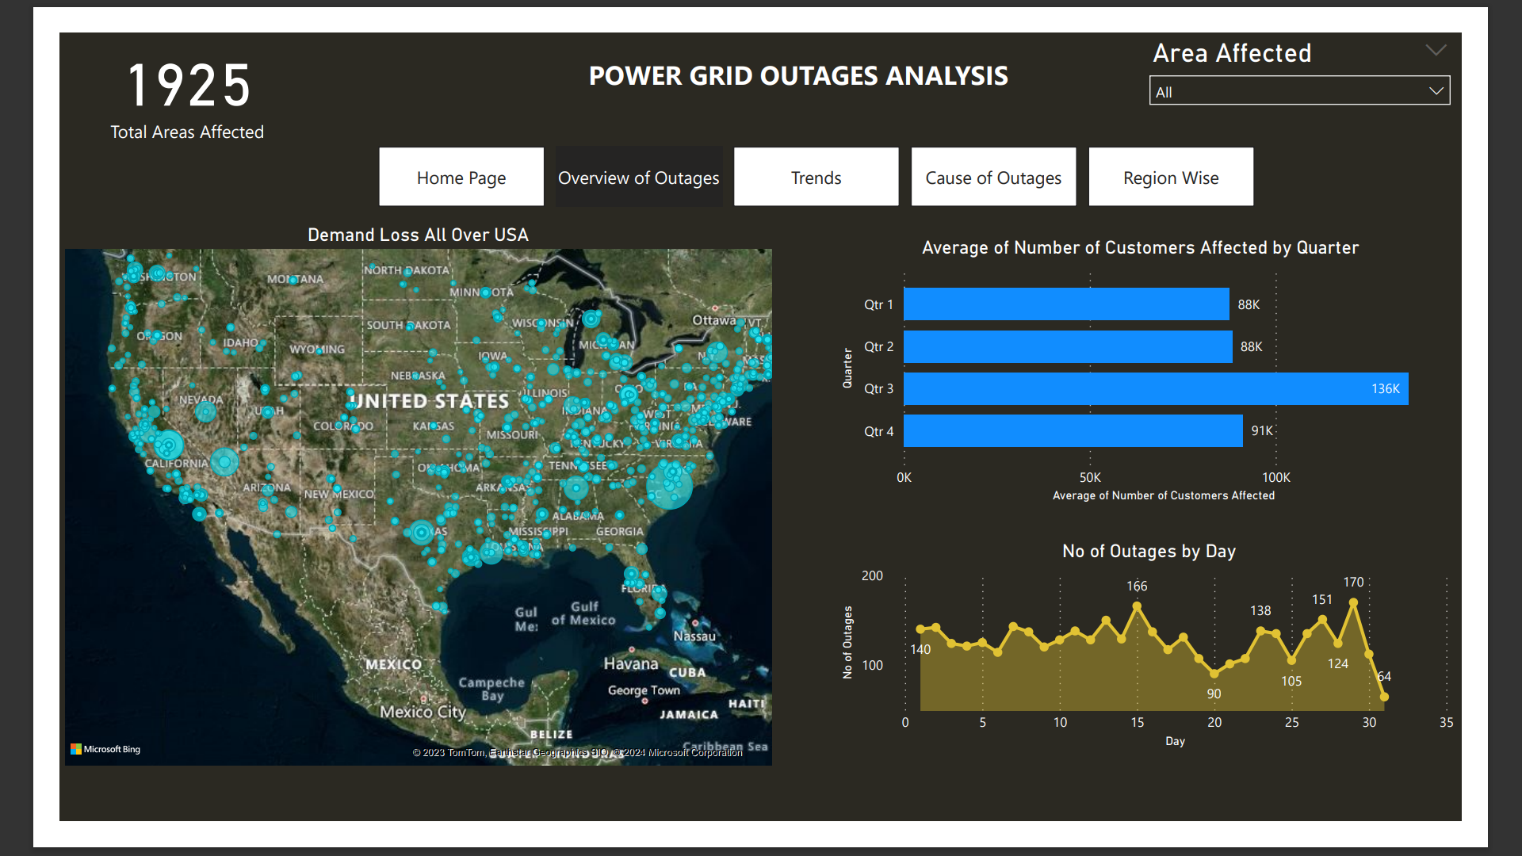This screenshot has width=1522, height=856.
Task: Click the Qtr 2 bar showing 88K
Action: pyautogui.click(x=1067, y=347)
